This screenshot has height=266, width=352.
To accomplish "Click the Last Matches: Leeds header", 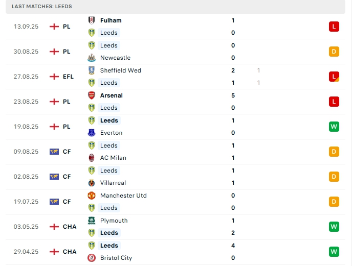I will click(x=42, y=7).
